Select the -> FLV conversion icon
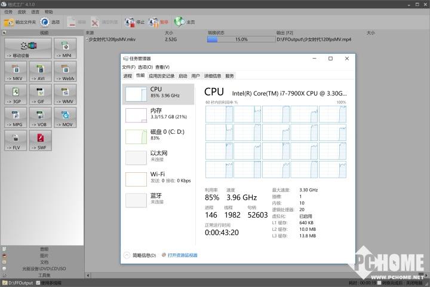This screenshot has height=287, width=430. [x=16, y=141]
